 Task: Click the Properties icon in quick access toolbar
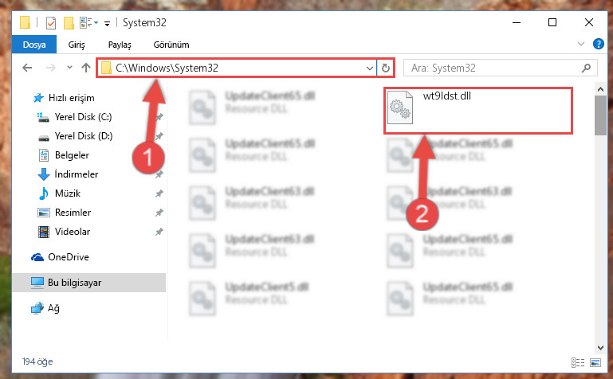[x=51, y=23]
